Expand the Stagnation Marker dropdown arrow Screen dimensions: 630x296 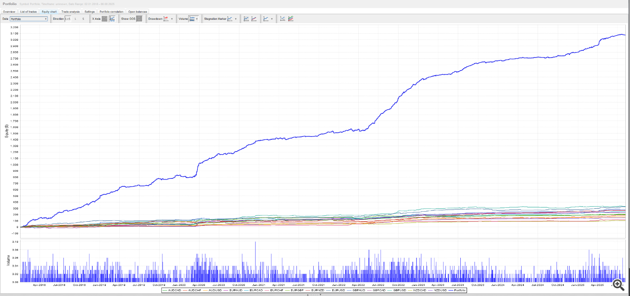click(x=236, y=19)
